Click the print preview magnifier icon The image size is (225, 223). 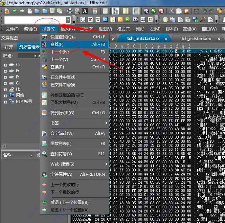77,11
